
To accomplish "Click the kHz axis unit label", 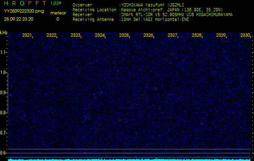I will coord(4,33).
